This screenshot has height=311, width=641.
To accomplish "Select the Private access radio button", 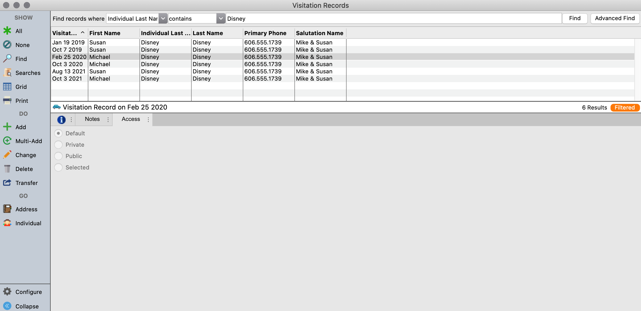I will click(58, 145).
